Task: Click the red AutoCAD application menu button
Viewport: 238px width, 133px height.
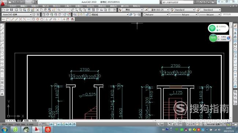Action: pyautogui.click(x=3, y=3)
